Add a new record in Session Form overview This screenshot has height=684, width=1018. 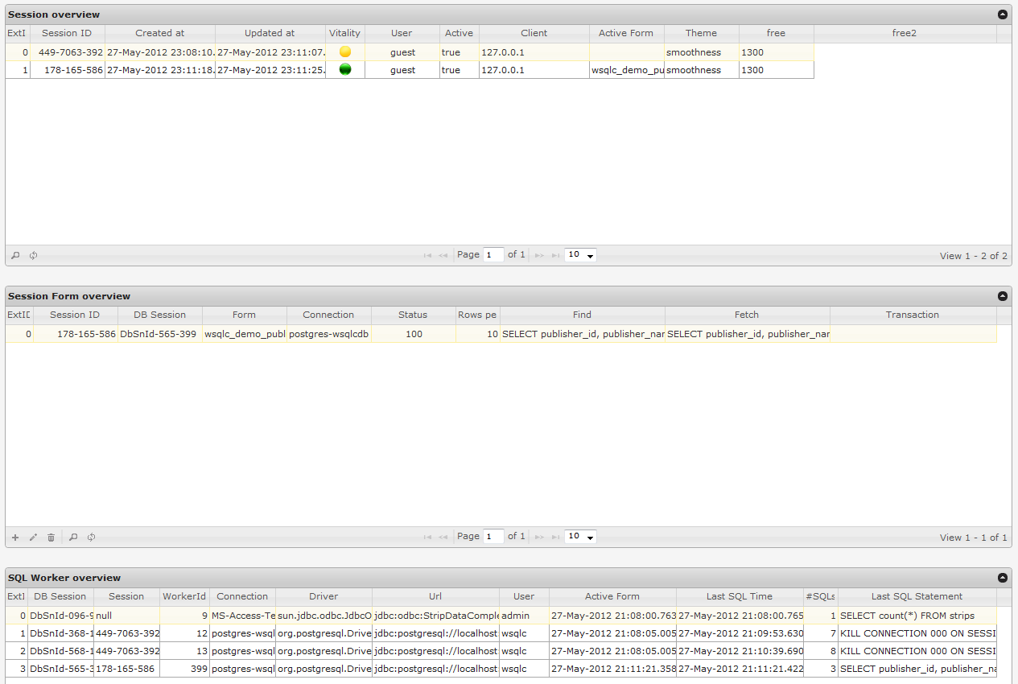point(14,537)
